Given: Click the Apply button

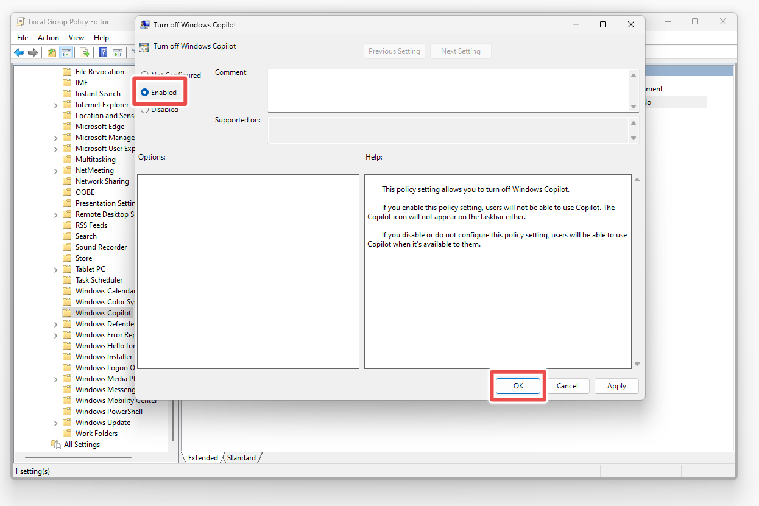Looking at the screenshot, I should (x=616, y=386).
